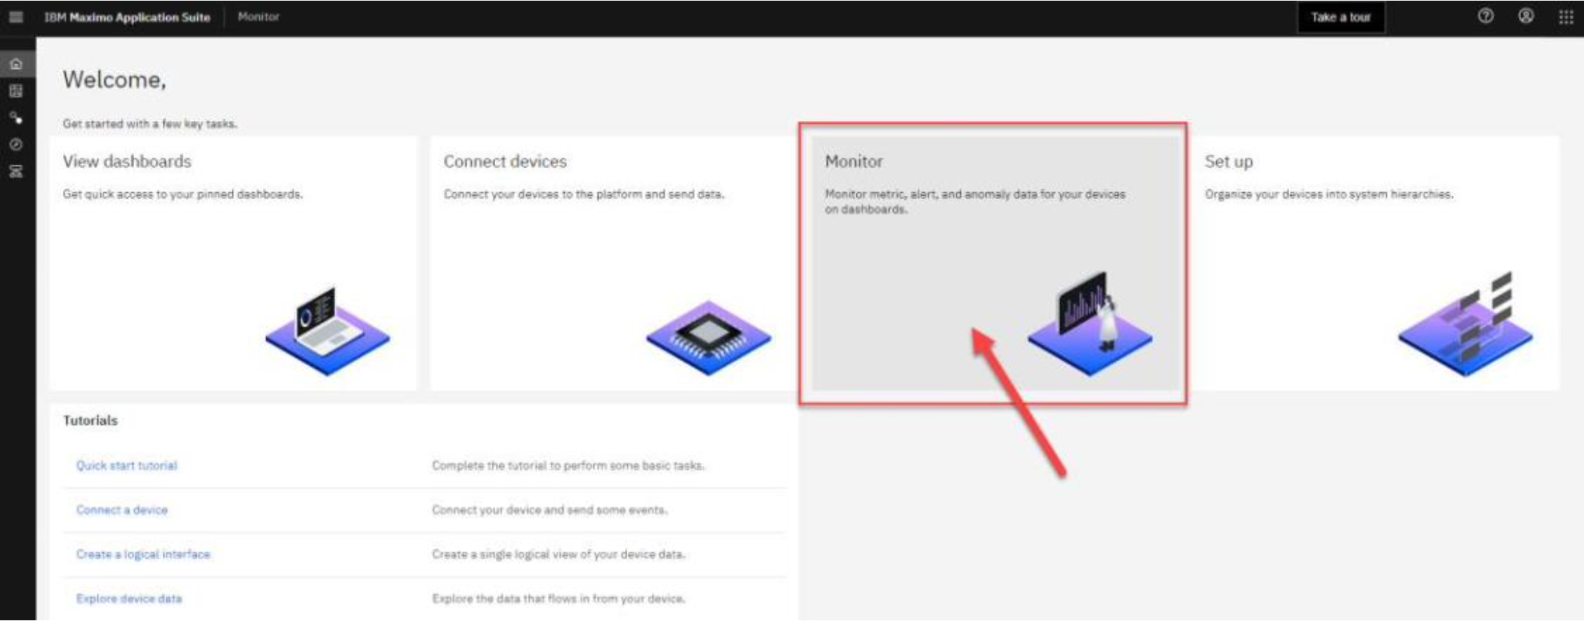Click 'Create a single logical view of your device data.'

pos(558,555)
